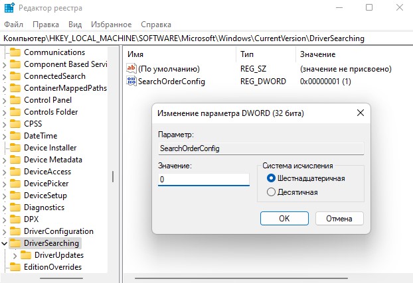The height and width of the screenshot is (283, 413).
Task: Open the Справка menu
Action: 156,25
